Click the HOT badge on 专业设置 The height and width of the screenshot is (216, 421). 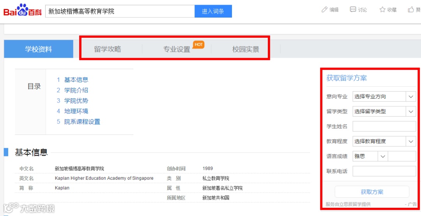198,45
